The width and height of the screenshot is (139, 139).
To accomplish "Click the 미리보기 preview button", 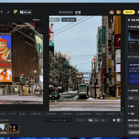I will [x=53, y=20].
